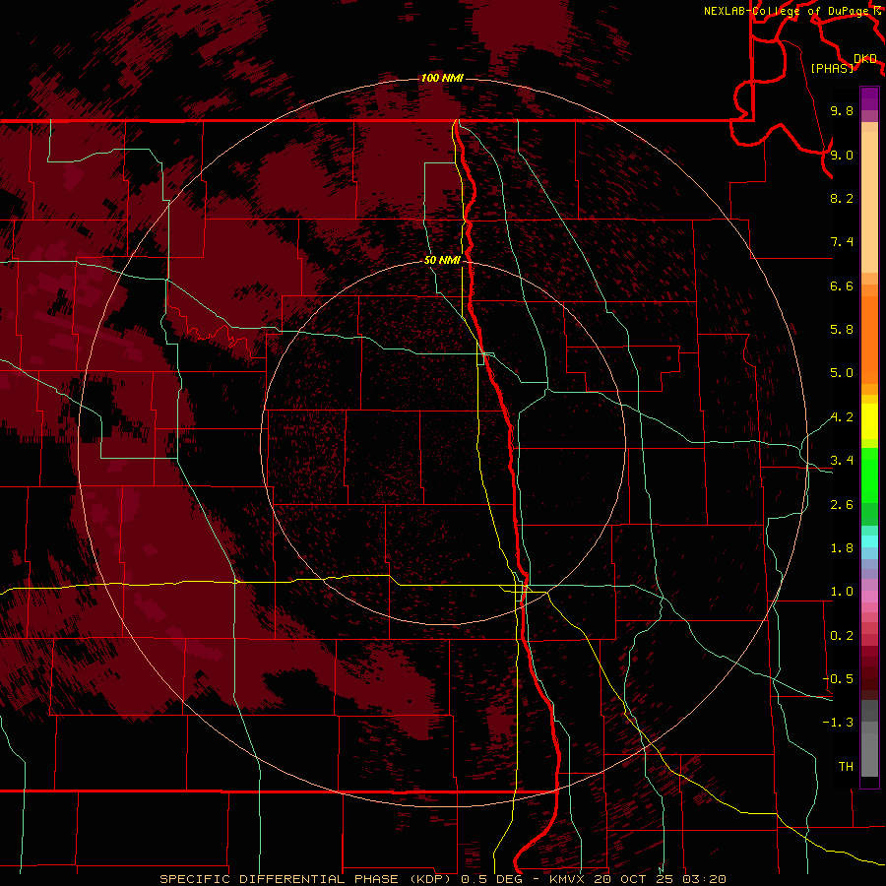Click the 3.4 value on the color scale
The image size is (886, 886).
pos(842,461)
